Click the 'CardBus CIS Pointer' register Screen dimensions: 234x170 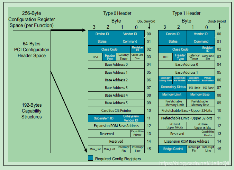(x=116, y=110)
